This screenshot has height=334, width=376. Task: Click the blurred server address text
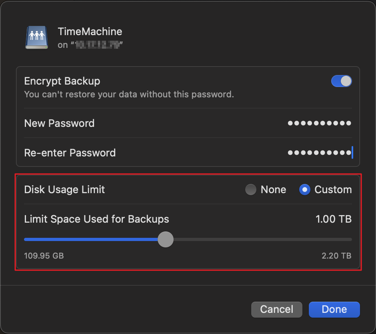tap(96, 45)
